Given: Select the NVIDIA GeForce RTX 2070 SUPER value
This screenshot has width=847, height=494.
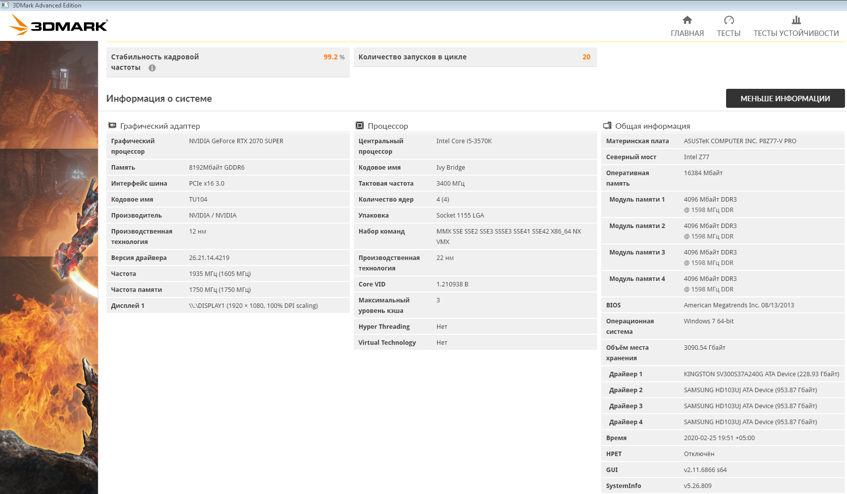Looking at the screenshot, I should (x=236, y=141).
